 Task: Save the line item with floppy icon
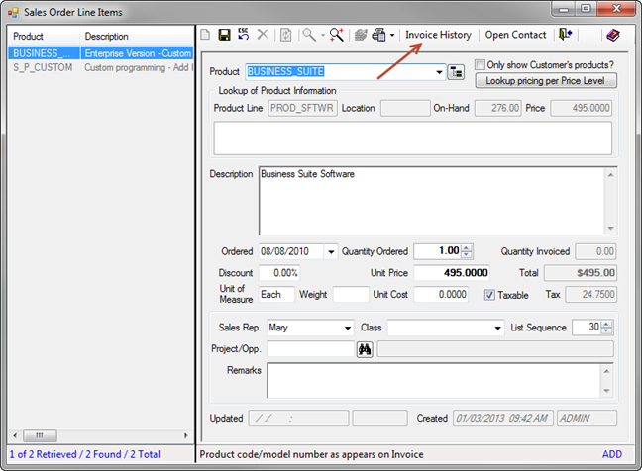point(224,35)
